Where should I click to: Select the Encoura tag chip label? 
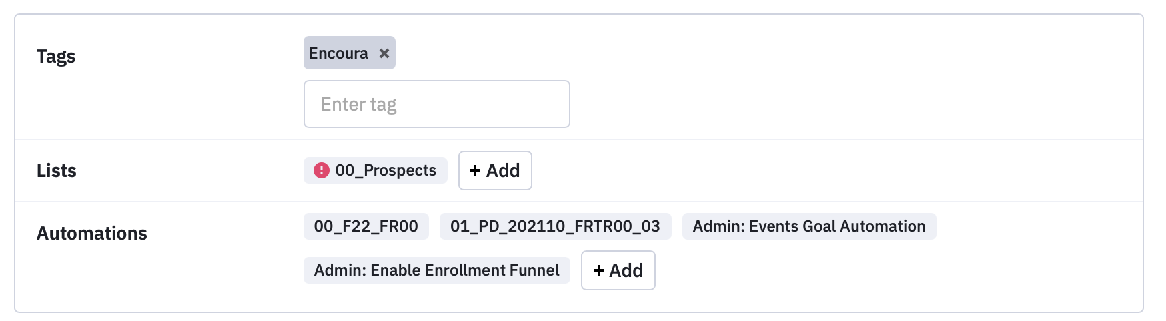click(x=338, y=53)
